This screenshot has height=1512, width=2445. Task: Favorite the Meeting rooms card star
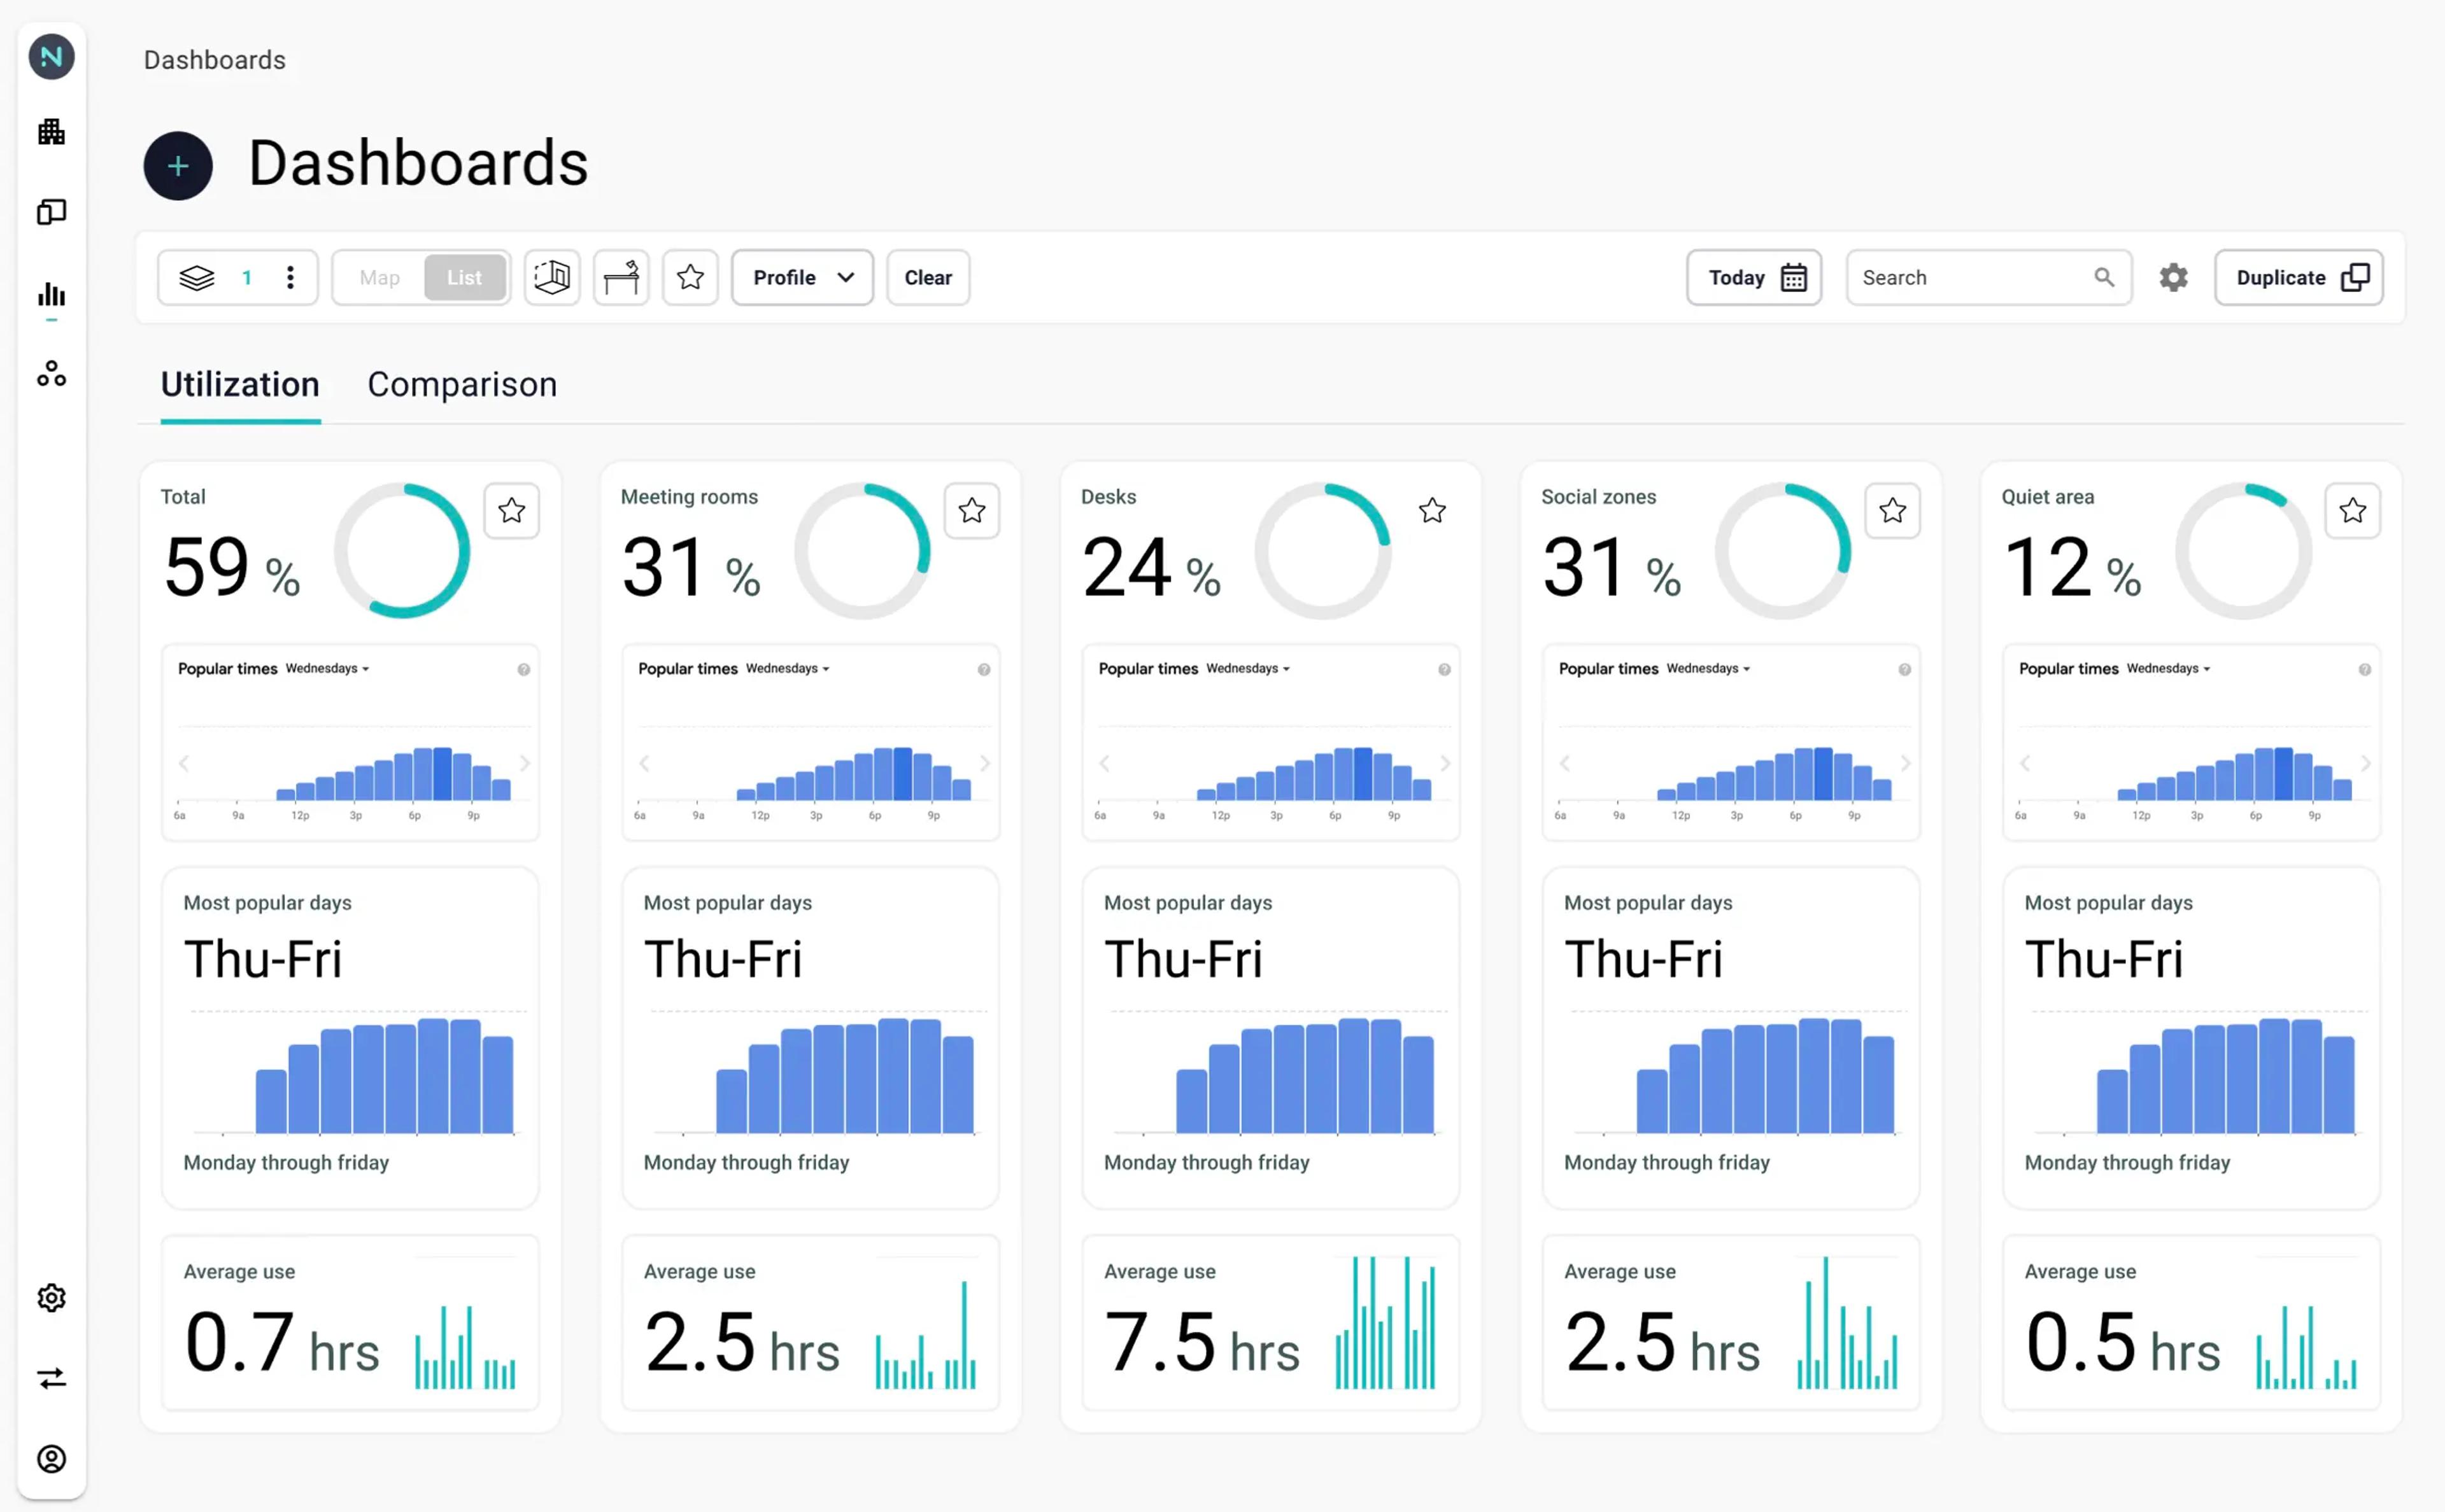pos(972,511)
